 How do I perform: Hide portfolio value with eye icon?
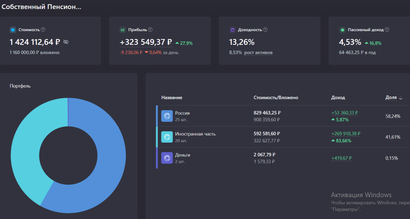point(66,42)
